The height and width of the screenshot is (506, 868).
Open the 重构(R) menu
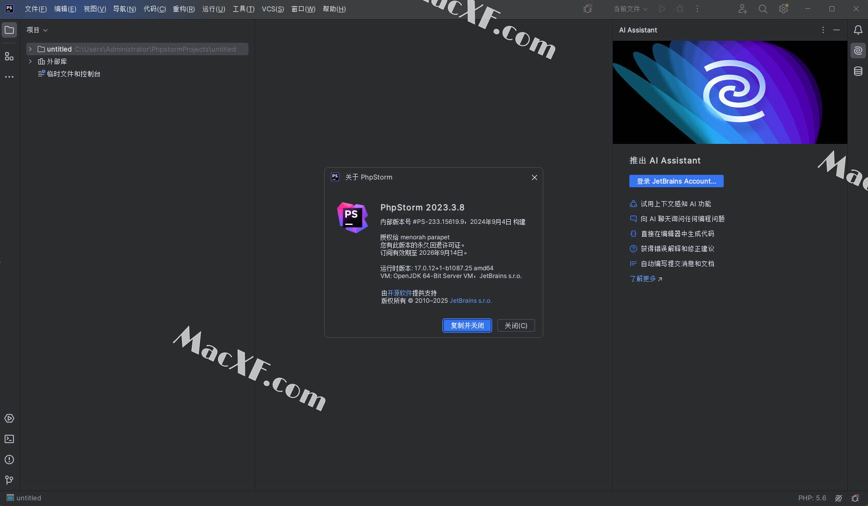(183, 9)
